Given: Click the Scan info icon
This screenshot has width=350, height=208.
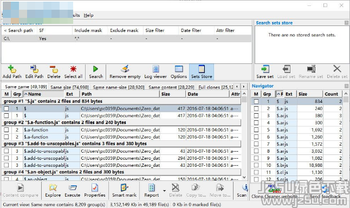Looking at the screenshot, I should point(245,188).
